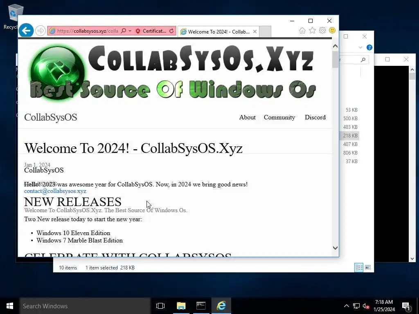Go to Home using house icon
419x314 pixels.
click(x=302, y=30)
